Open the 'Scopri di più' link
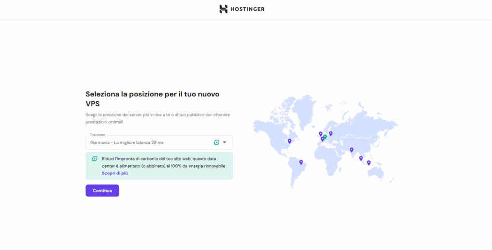492x250 pixels. 115,173
